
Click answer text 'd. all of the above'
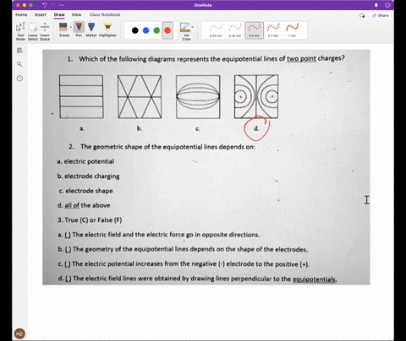(x=84, y=205)
